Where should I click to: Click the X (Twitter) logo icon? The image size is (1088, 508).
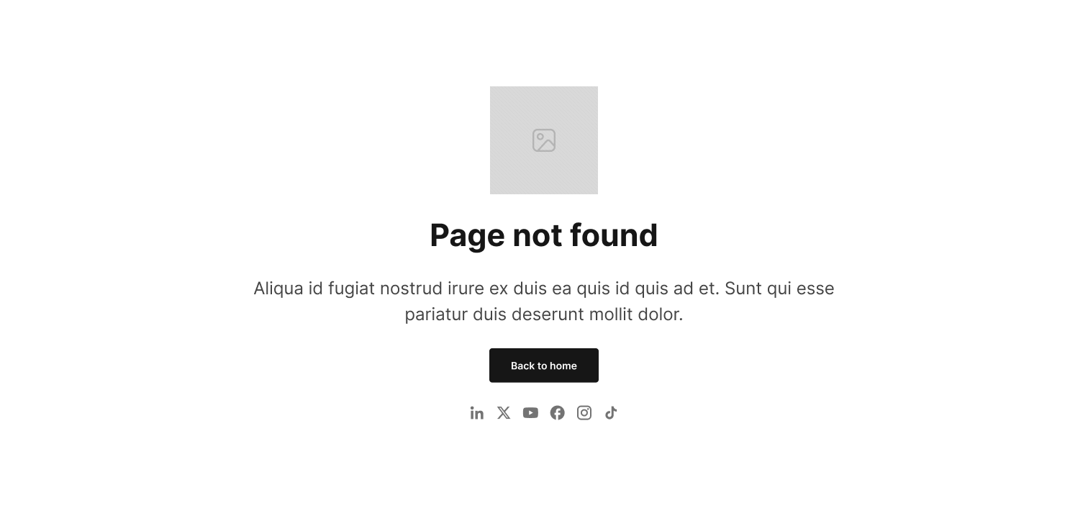(504, 413)
